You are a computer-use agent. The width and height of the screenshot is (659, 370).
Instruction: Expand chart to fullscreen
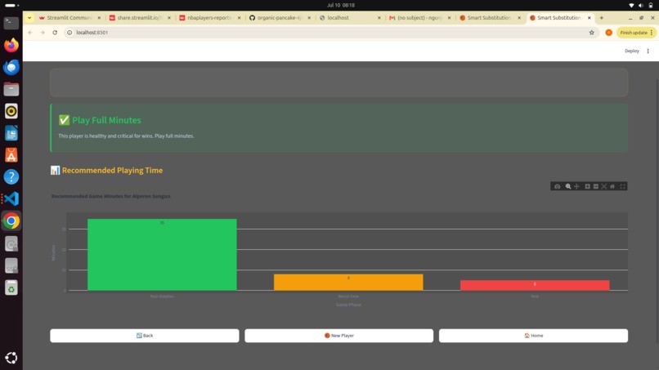[622, 186]
